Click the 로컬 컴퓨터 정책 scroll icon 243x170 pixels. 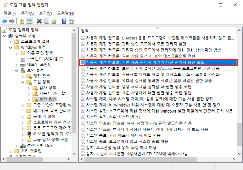tap(5, 30)
